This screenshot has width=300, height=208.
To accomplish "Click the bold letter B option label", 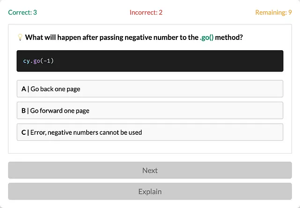I will pos(23,111).
